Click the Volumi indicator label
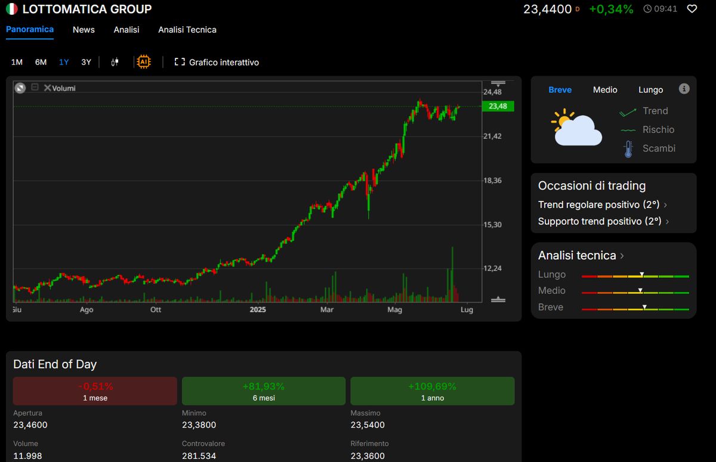This screenshot has height=462, width=716. (64, 88)
